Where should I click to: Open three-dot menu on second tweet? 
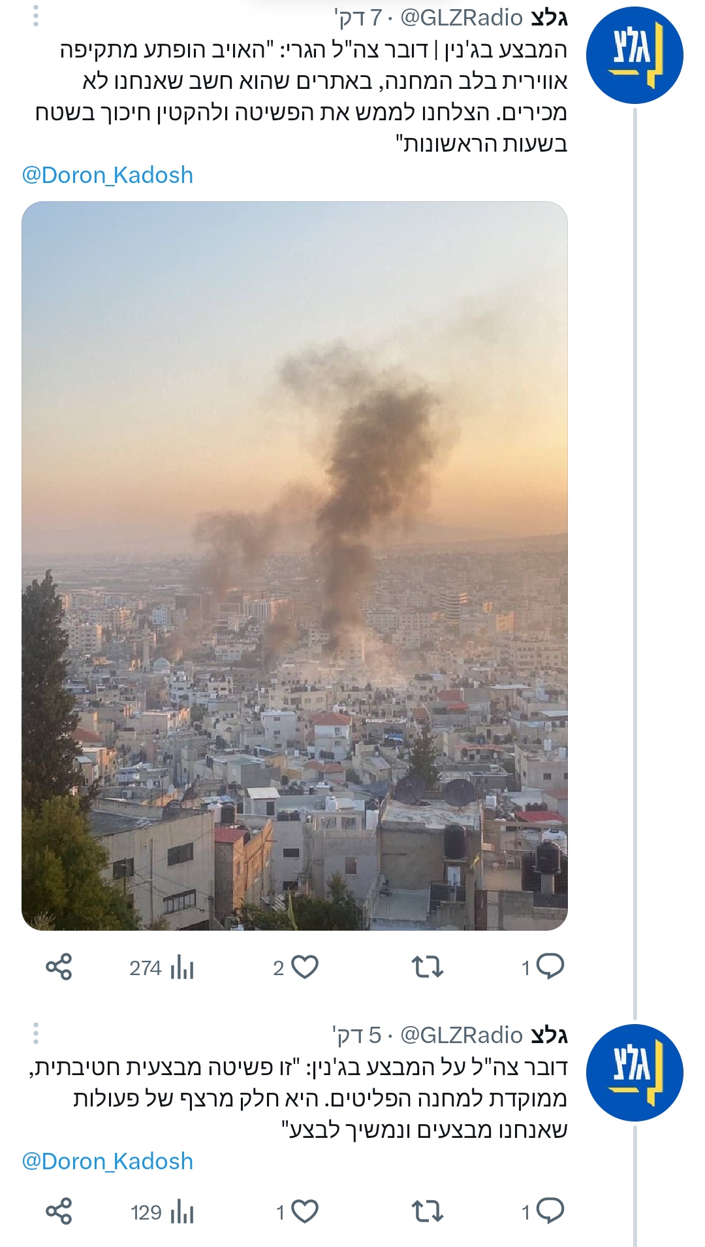click(x=36, y=1033)
